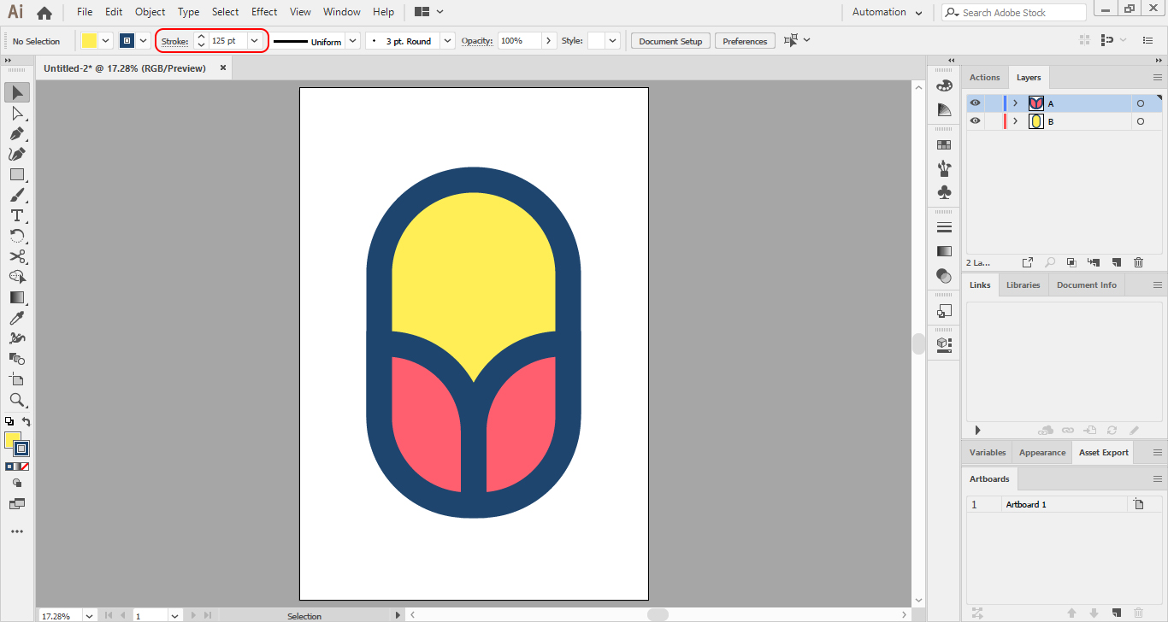The image size is (1168, 622).
Task: Click the Document Setup button
Action: pyautogui.click(x=670, y=41)
